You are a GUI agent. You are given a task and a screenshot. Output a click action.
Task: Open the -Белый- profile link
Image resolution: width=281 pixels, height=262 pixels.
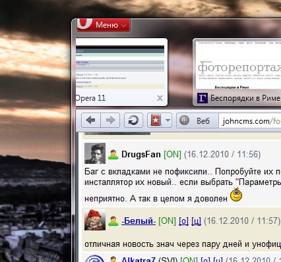click(x=139, y=221)
